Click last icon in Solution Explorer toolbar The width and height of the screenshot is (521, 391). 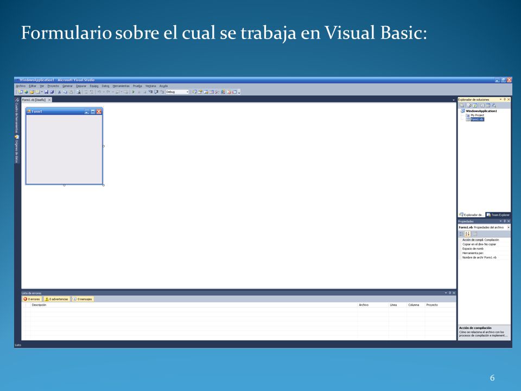(493, 105)
